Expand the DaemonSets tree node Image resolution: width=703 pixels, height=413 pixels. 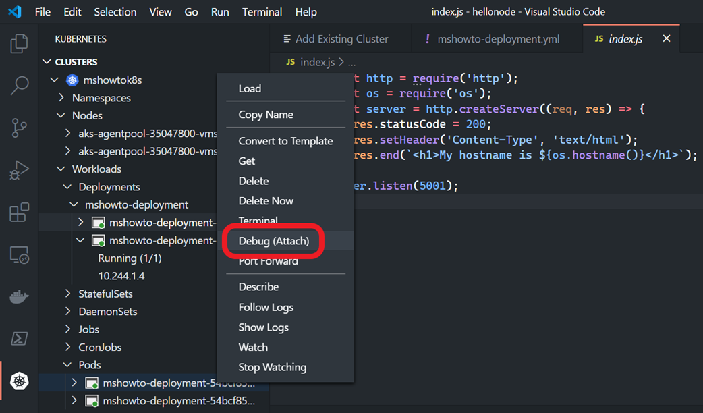(x=67, y=311)
